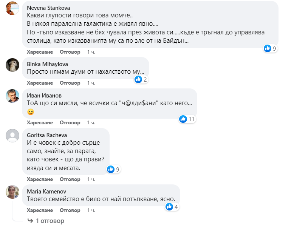Click like reaction icon on Nevena Stankova's comment

point(268,48)
